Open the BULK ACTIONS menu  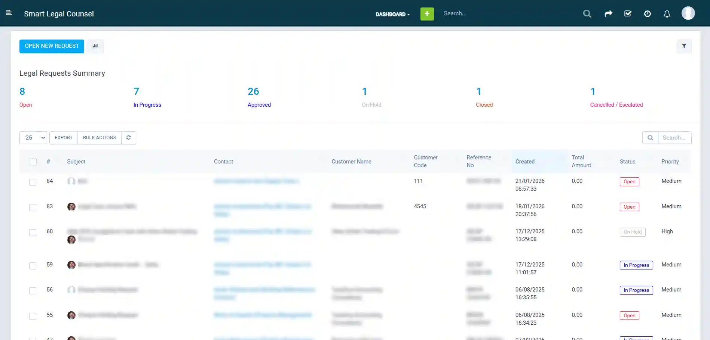tap(99, 138)
